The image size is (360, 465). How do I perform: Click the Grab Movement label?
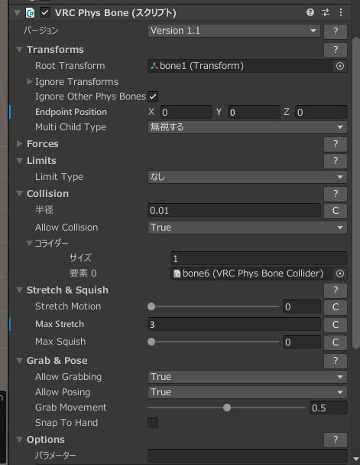(x=70, y=408)
